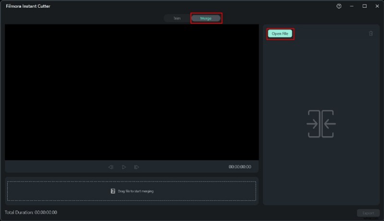Click the trash delete icon
Viewport: 384px width, 221px height.
(x=371, y=34)
